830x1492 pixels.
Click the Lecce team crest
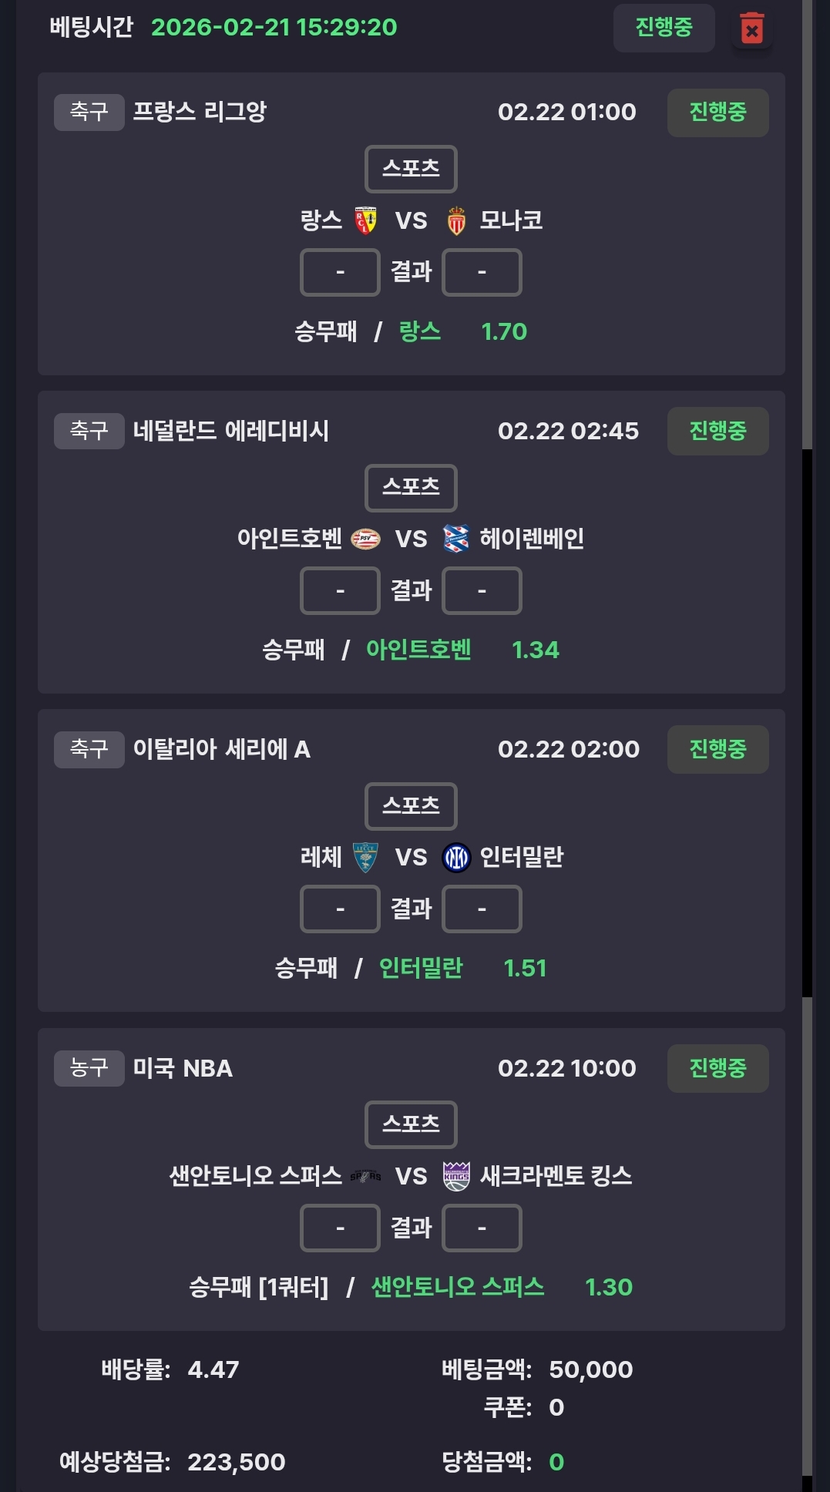click(366, 857)
